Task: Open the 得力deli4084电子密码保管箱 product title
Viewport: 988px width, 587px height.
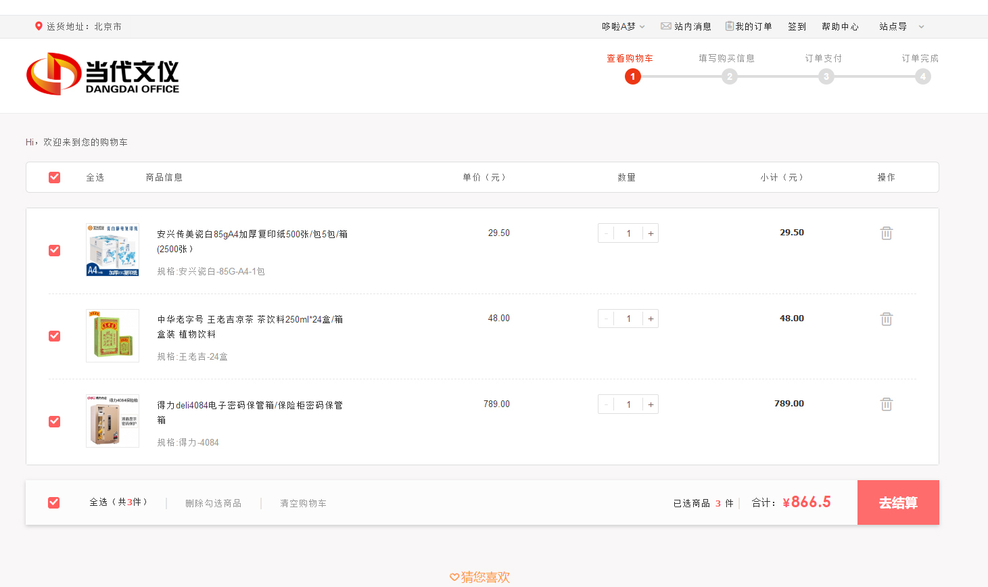Action: (x=250, y=413)
